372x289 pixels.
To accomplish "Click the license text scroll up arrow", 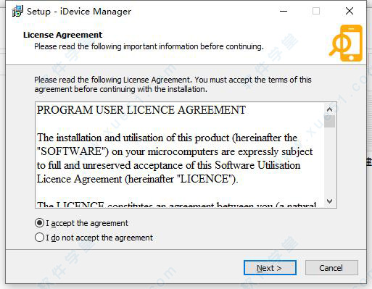I will click(x=329, y=109).
